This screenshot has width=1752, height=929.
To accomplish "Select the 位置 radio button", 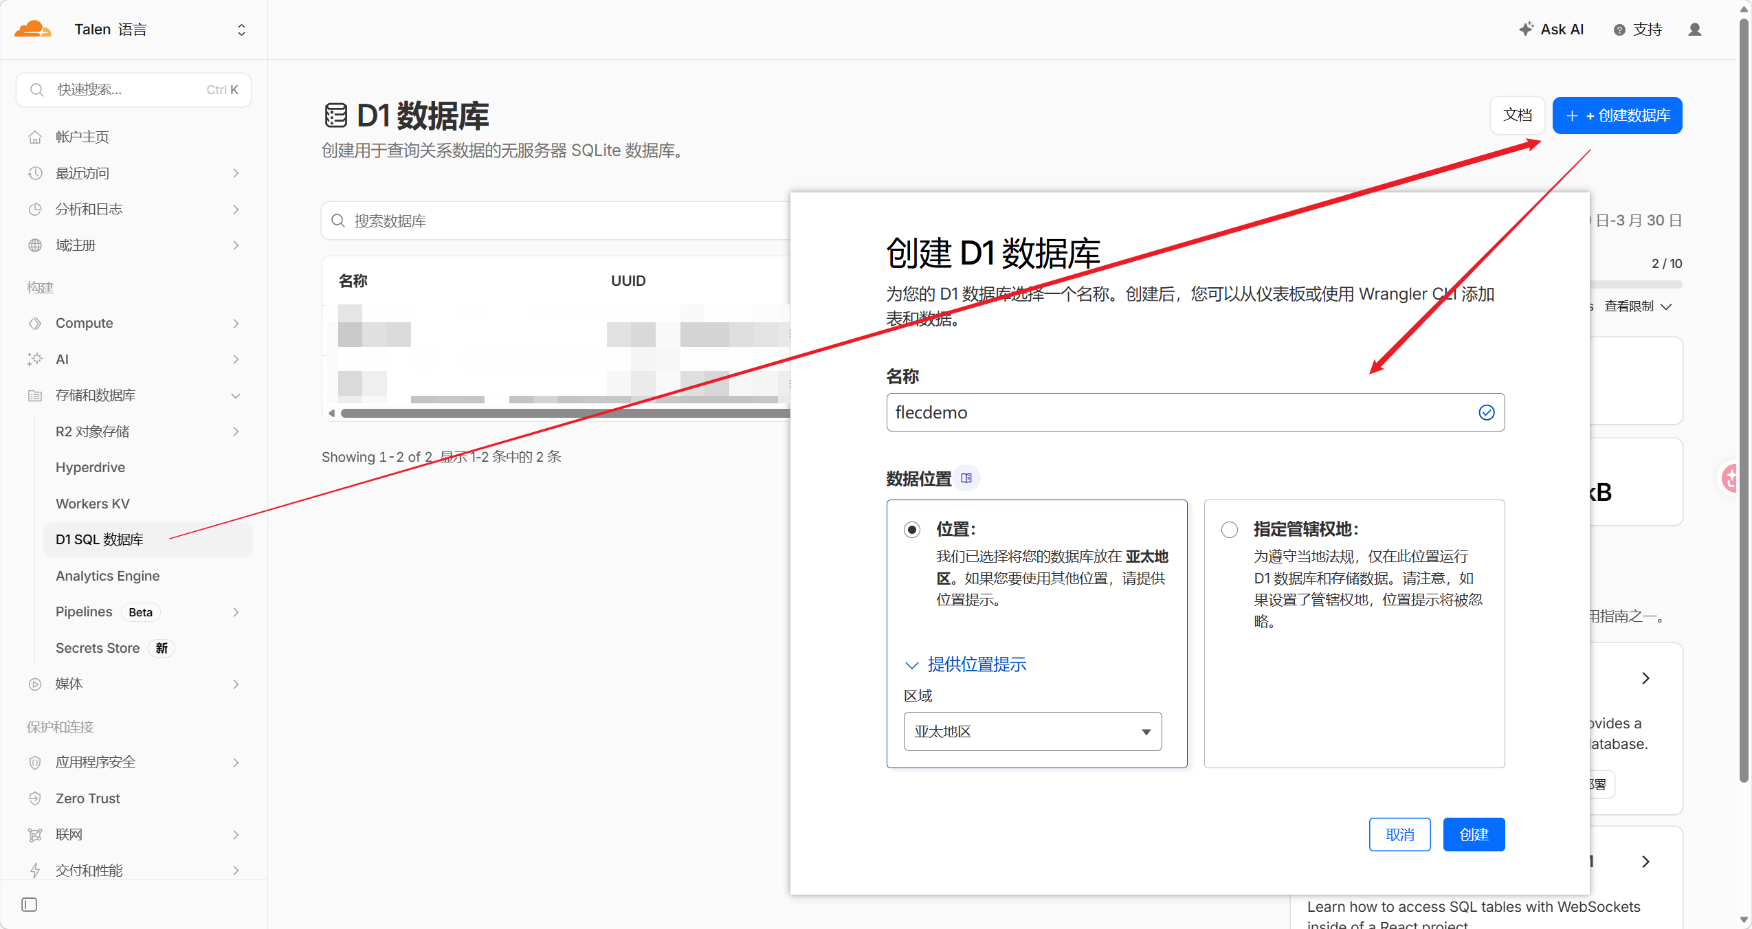I will 912,530.
